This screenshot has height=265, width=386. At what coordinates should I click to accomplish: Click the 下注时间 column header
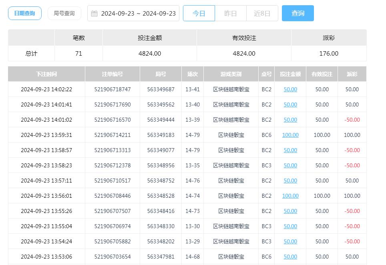pyautogui.click(x=46, y=74)
